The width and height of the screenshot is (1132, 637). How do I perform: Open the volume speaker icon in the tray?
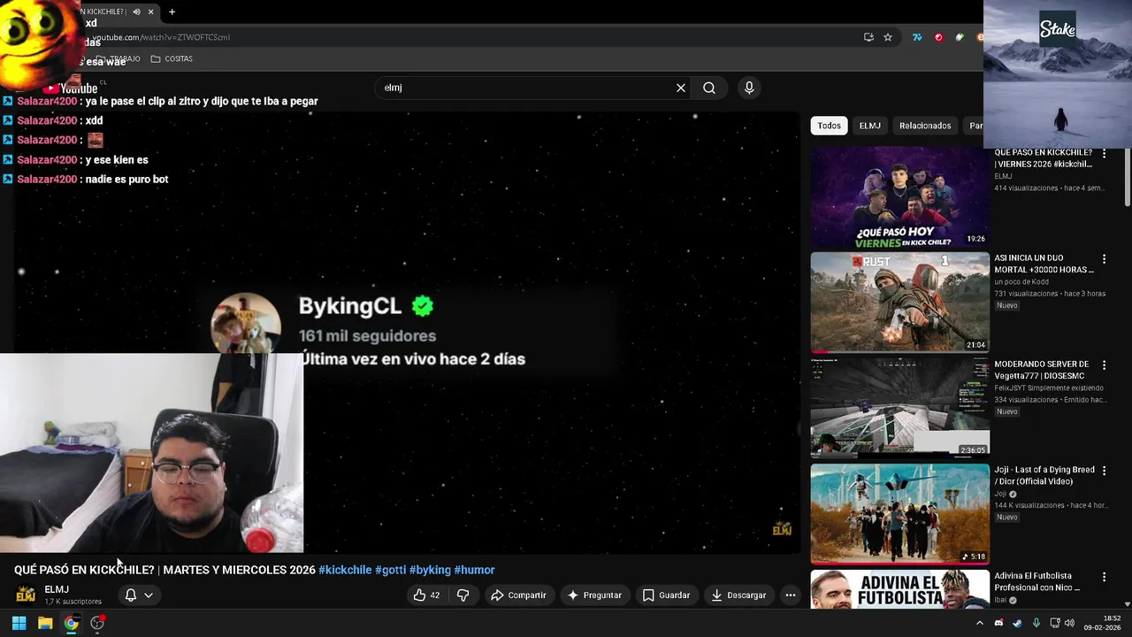[1069, 623]
